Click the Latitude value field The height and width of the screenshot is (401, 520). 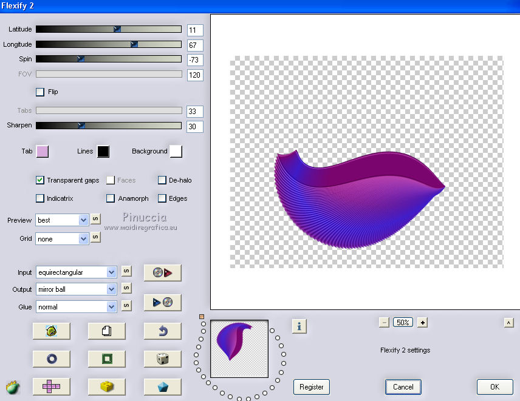click(195, 30)
